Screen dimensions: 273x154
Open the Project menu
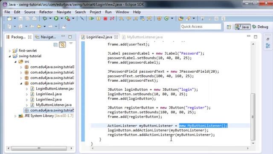pos(95,12)
